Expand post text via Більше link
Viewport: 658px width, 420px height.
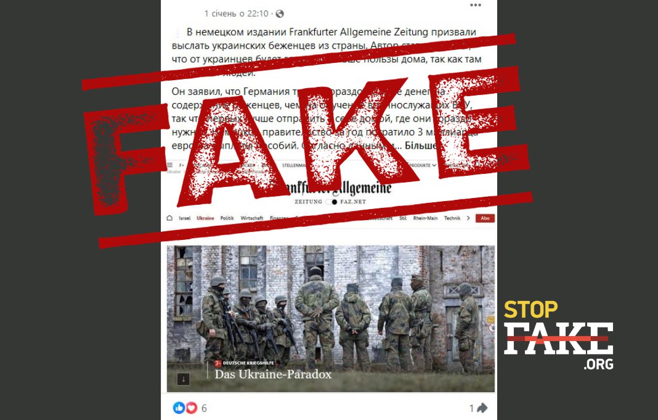[x=420, y=146]
